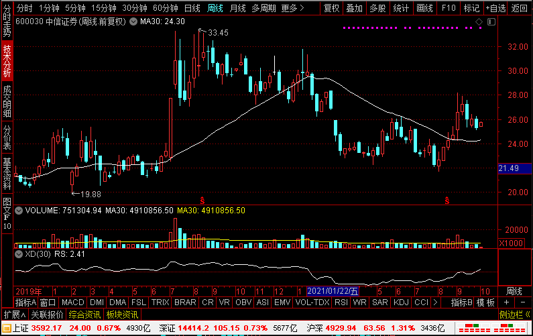
Task: Expand the VOLUME indicator options circle
Action: point(19,211)
